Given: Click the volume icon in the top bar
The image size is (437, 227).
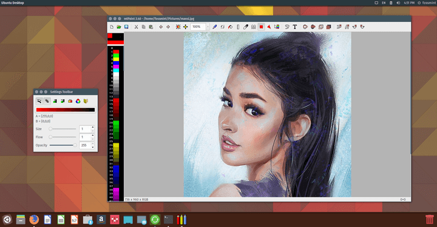Looking at the screenshot, I should [398, 3].
